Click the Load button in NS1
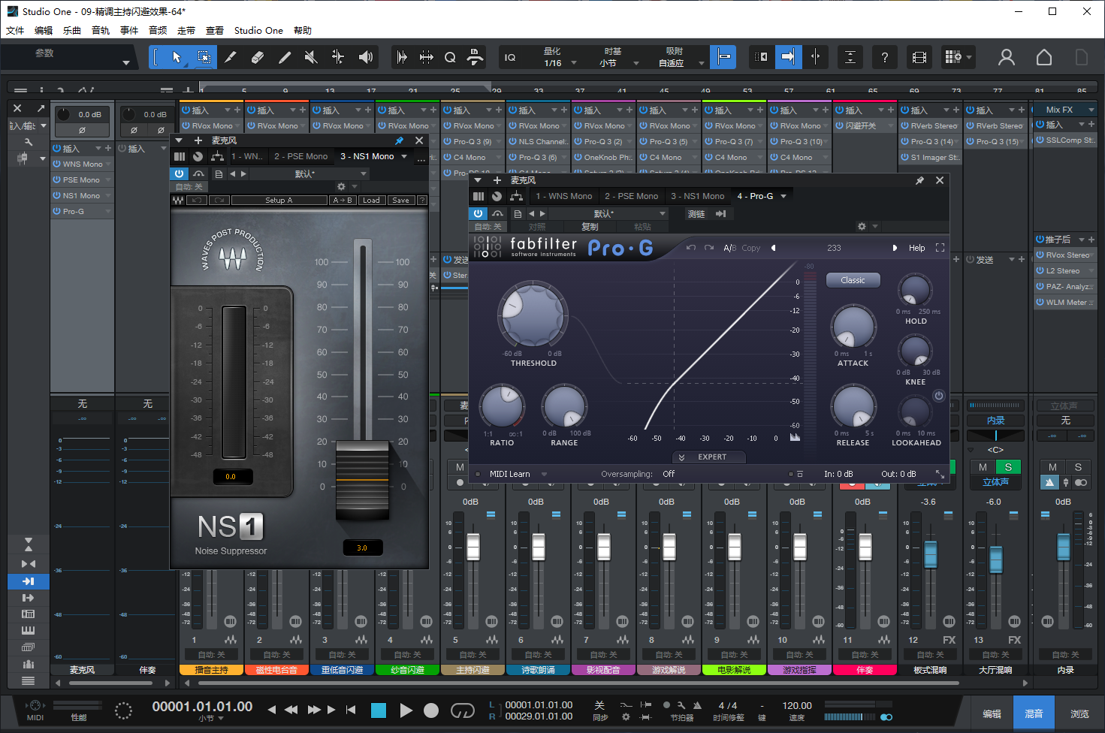 pyautogui.click(x=371, y=201)
